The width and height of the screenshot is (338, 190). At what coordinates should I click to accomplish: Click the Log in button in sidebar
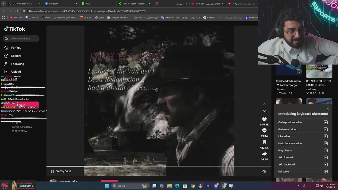[21, 105]
